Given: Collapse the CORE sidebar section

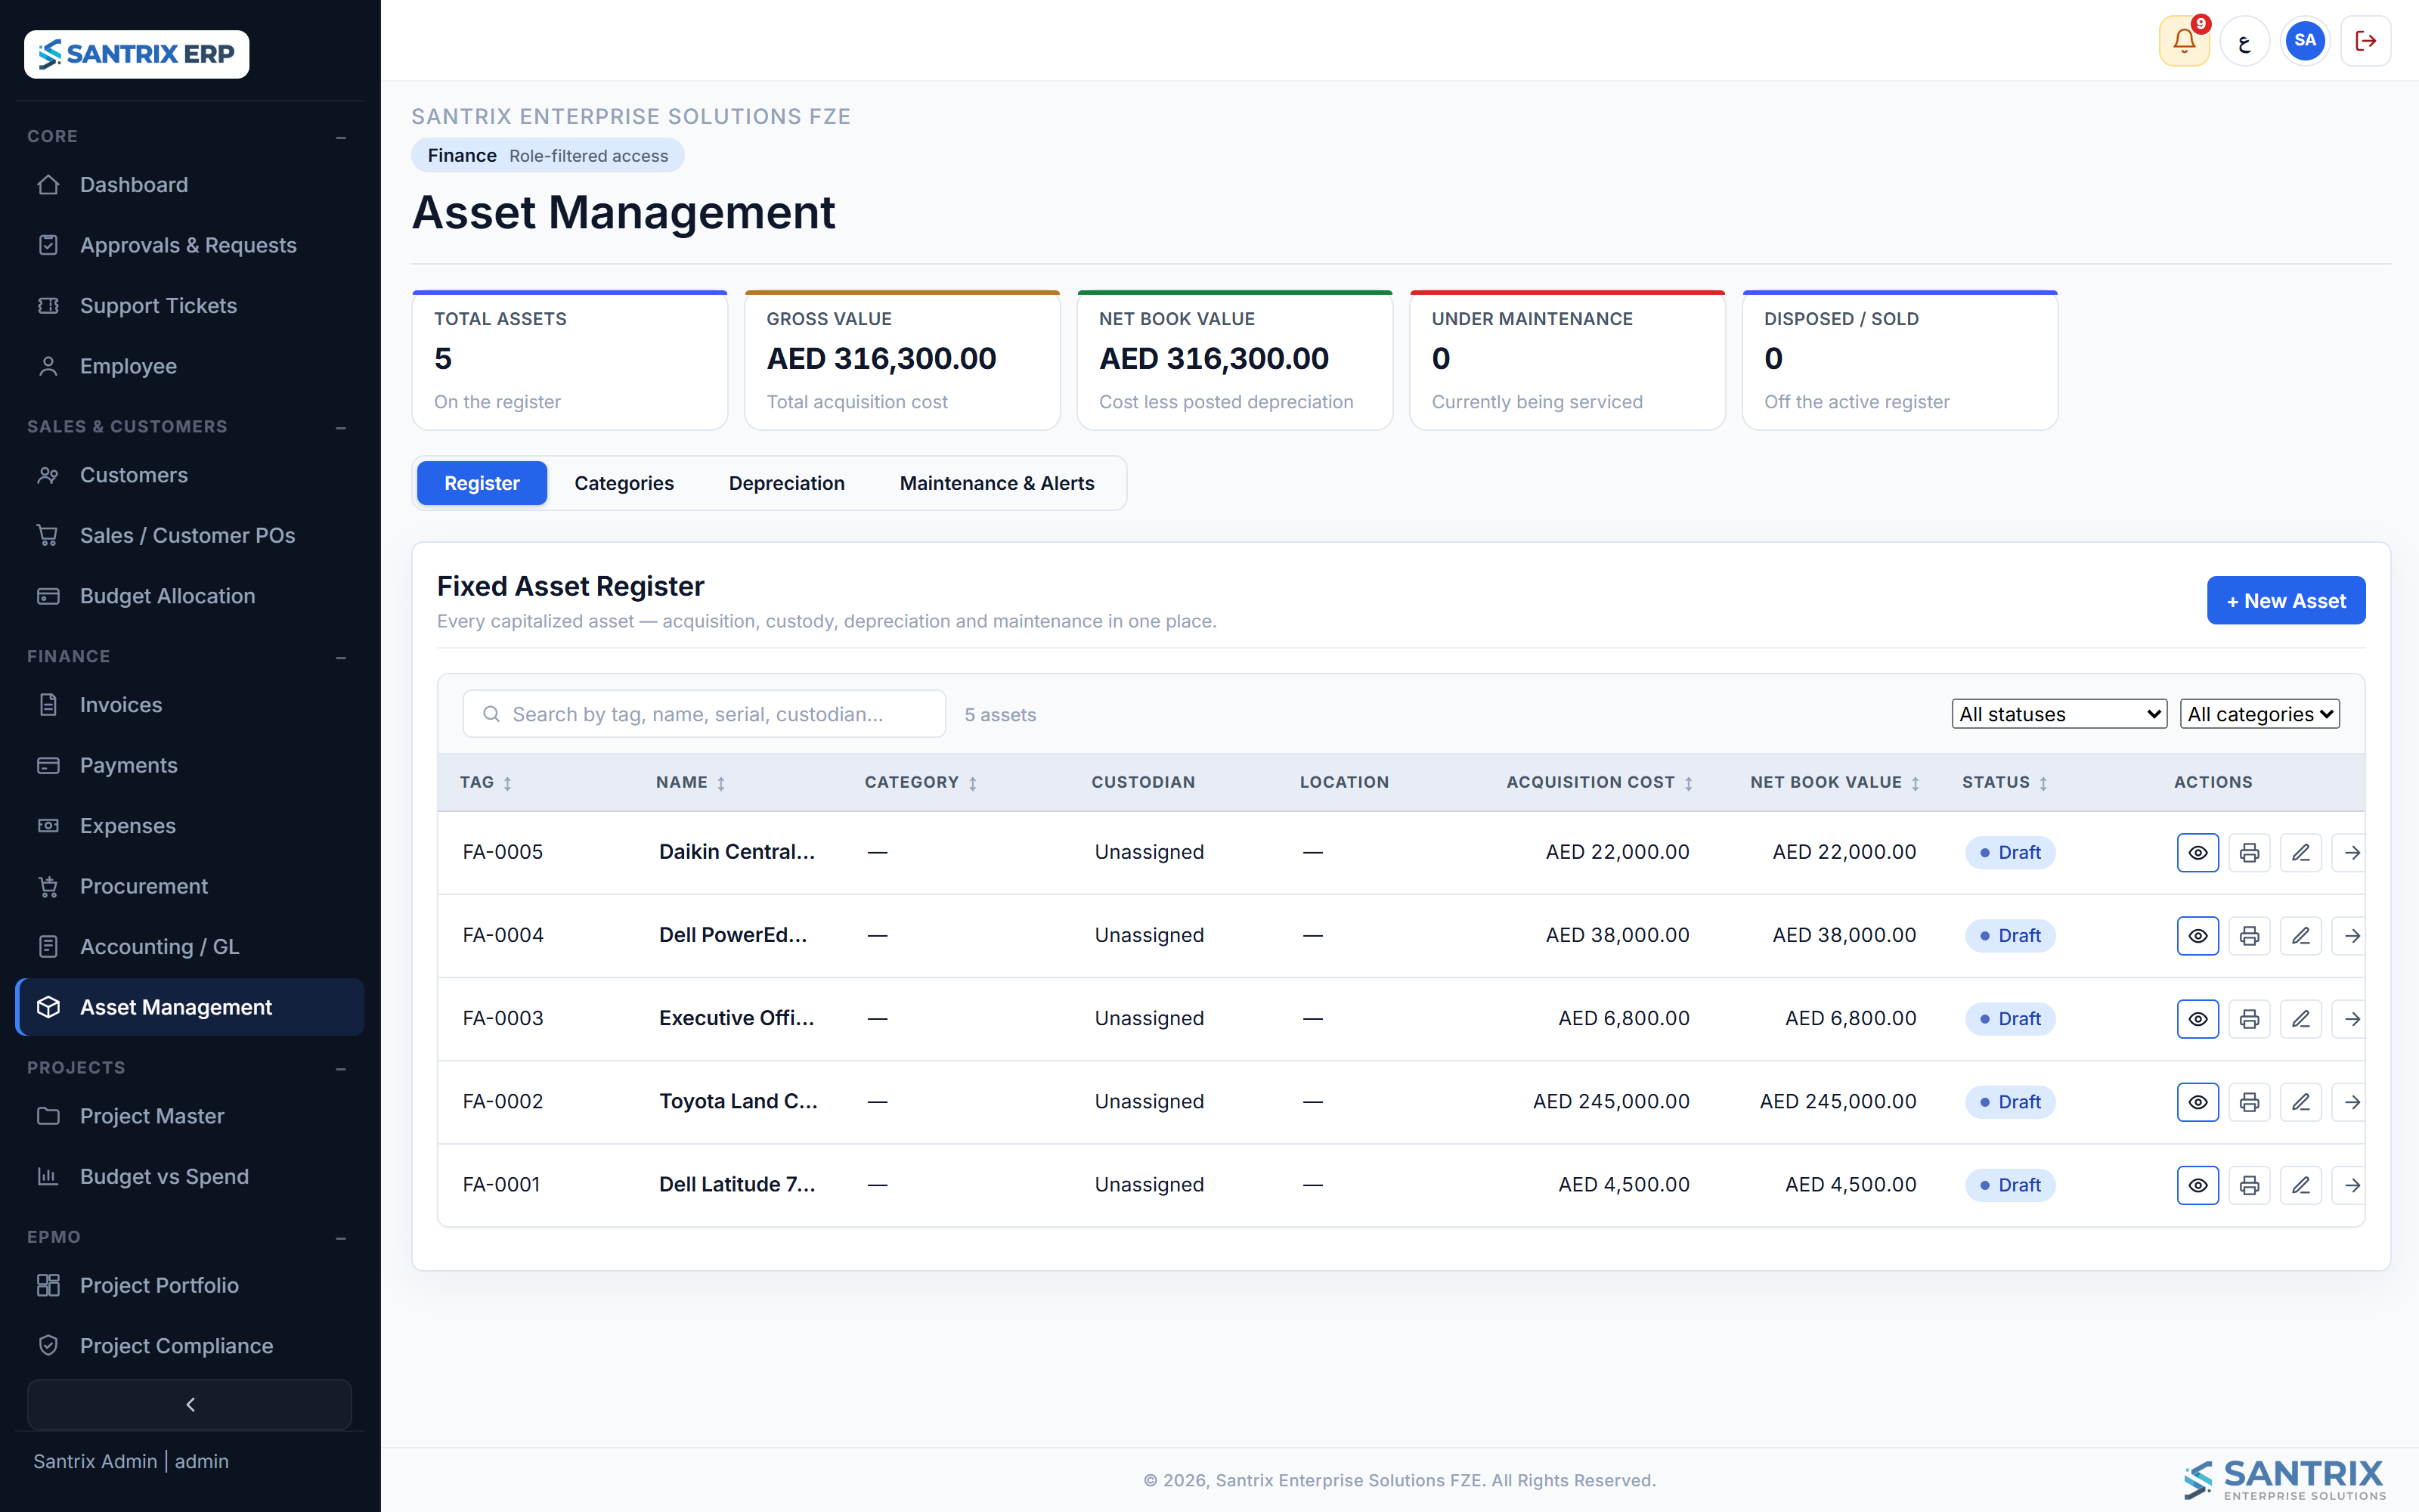Looking at the screenshot, I should pyautogui.click(x=341, y=137).
